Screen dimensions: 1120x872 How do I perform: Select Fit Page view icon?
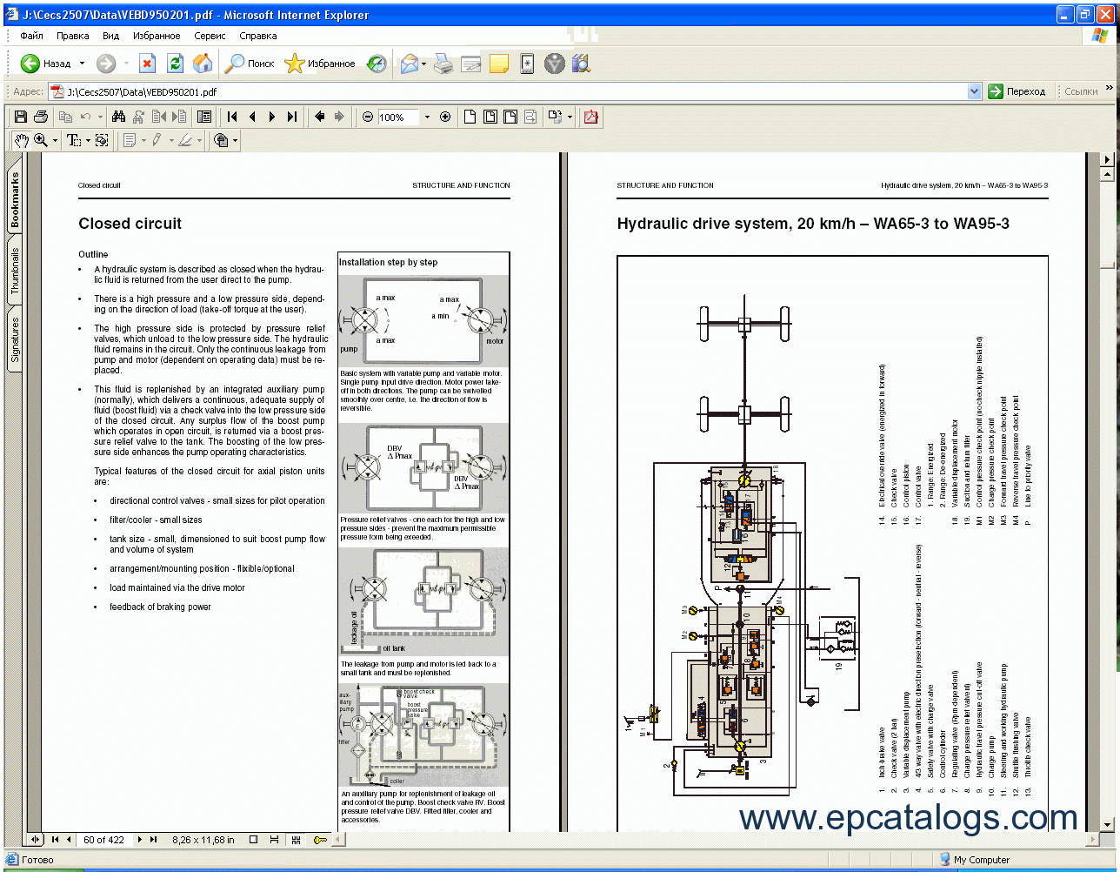(490, 117)
